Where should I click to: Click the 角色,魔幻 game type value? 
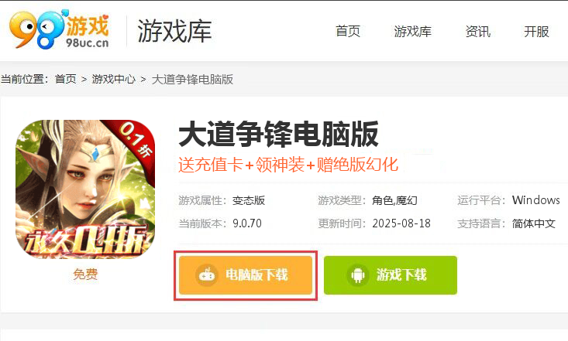(x=394, y=200)
